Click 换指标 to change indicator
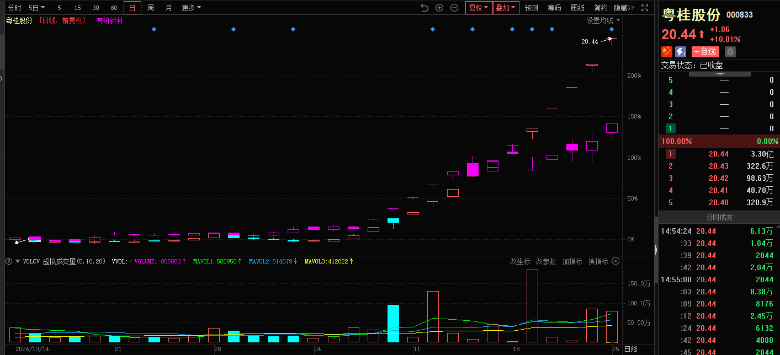780x355 pixels. pyautogui.click(x=598, y=261)
